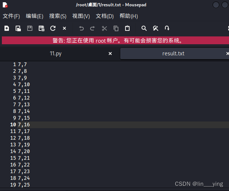This screenshot has width=229, height=191.
Task: Open the 文件(F) menu
Action: 12,16
